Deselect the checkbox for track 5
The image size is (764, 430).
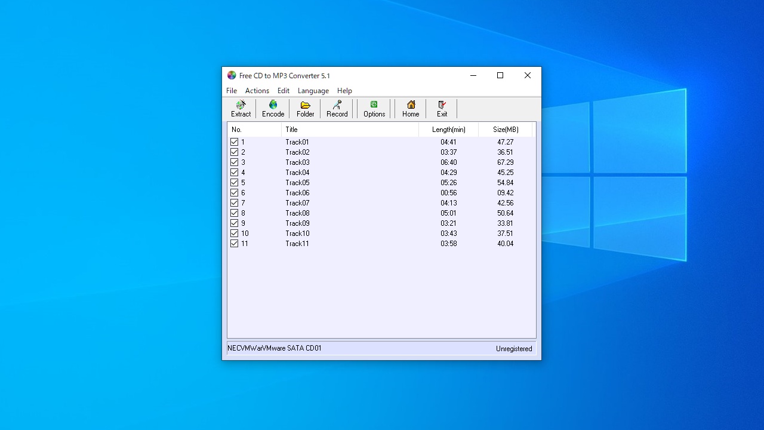(234, 183)
